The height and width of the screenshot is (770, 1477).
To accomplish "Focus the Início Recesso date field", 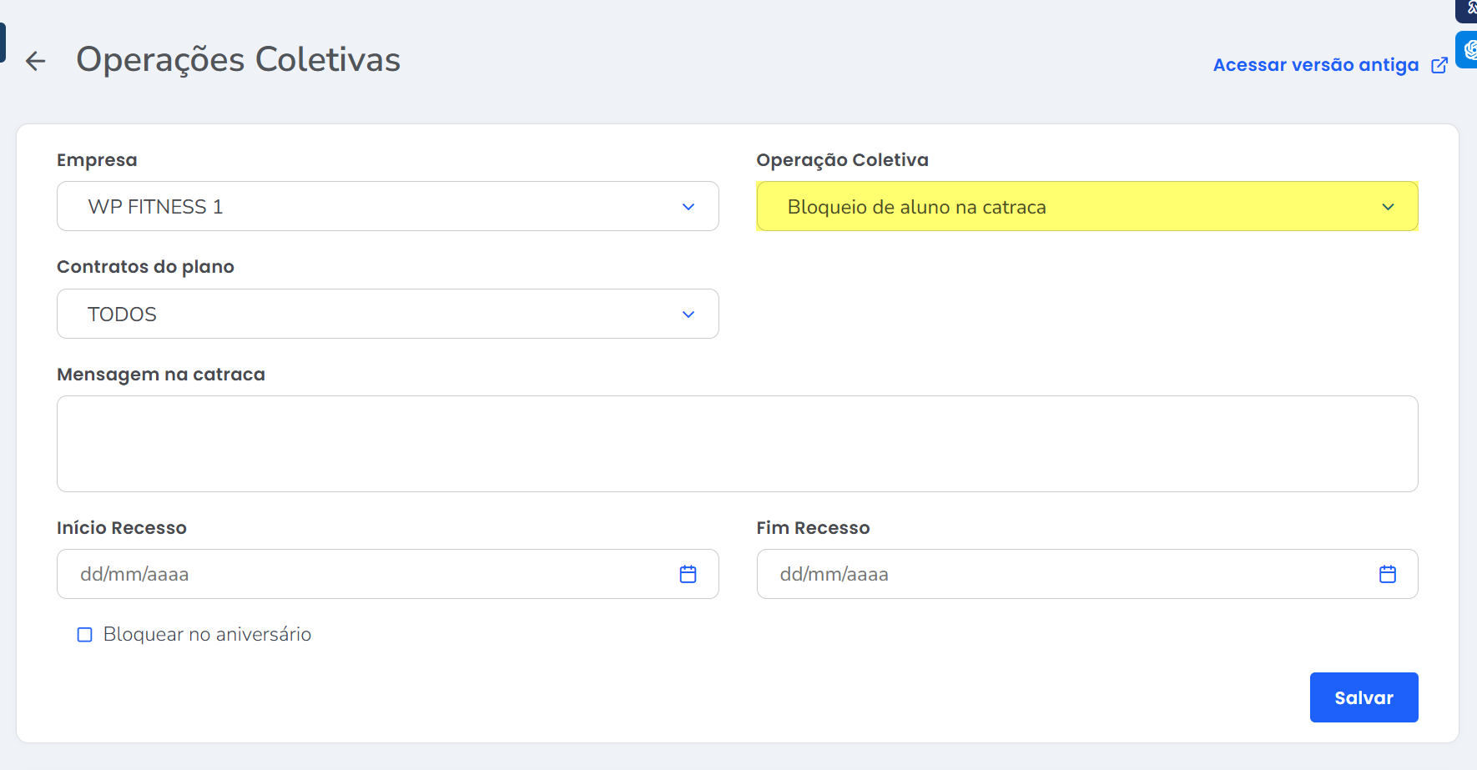I will click(x=367, y=574).
